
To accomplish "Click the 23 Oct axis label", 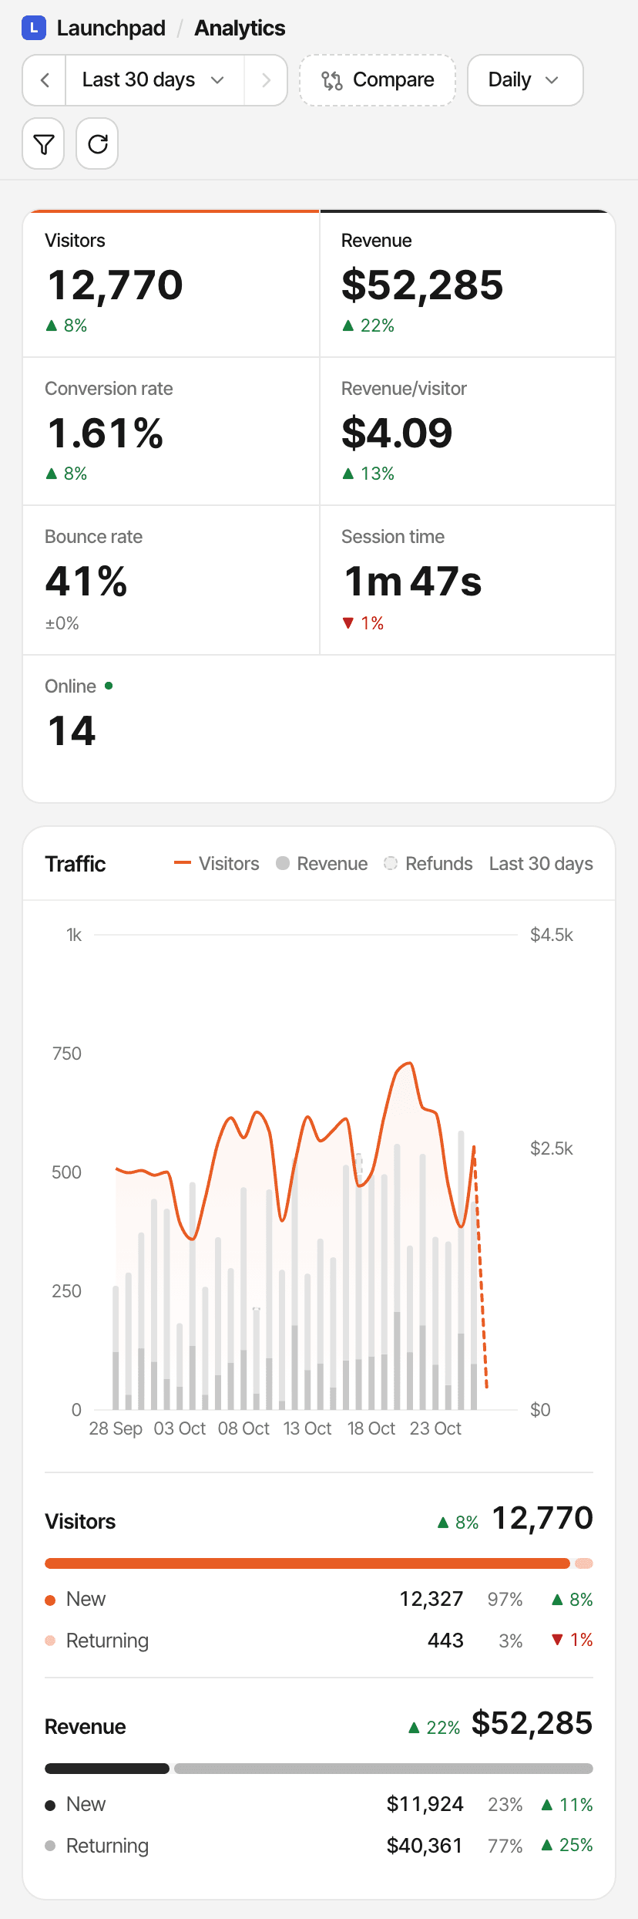I will [x=435, y=1428].
